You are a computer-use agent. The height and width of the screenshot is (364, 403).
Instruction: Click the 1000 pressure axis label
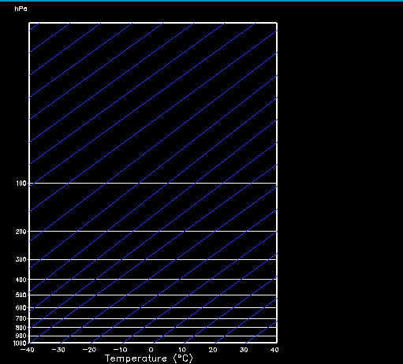pos(20,343)
